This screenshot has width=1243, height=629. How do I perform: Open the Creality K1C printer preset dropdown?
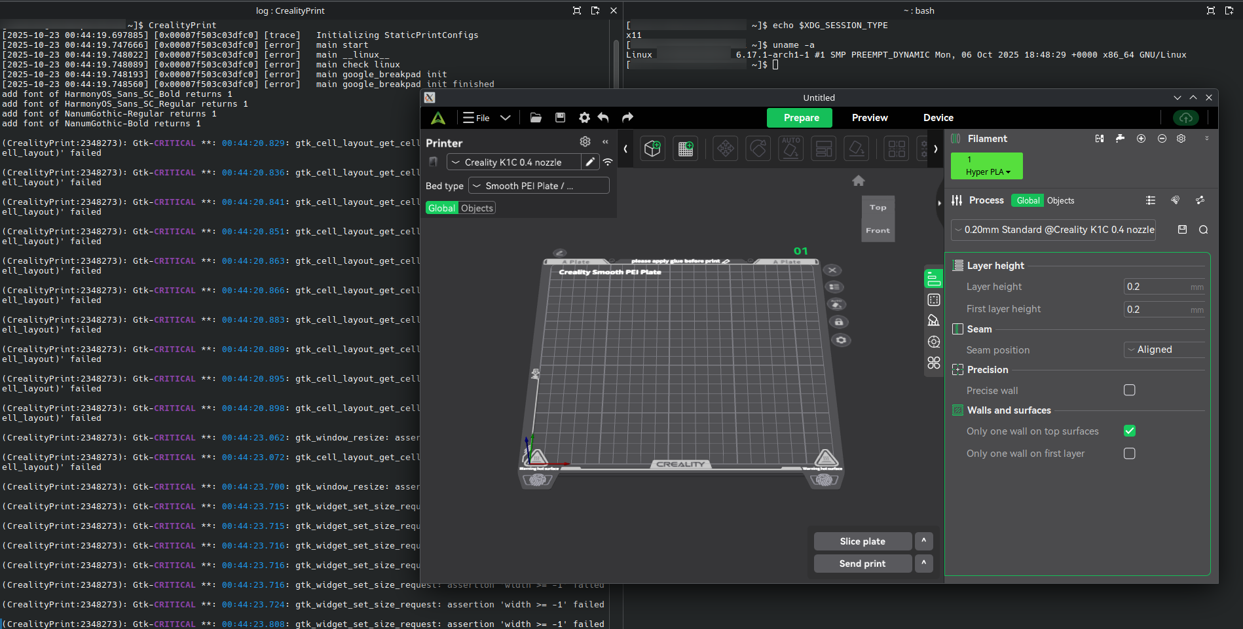pos(513,162)
